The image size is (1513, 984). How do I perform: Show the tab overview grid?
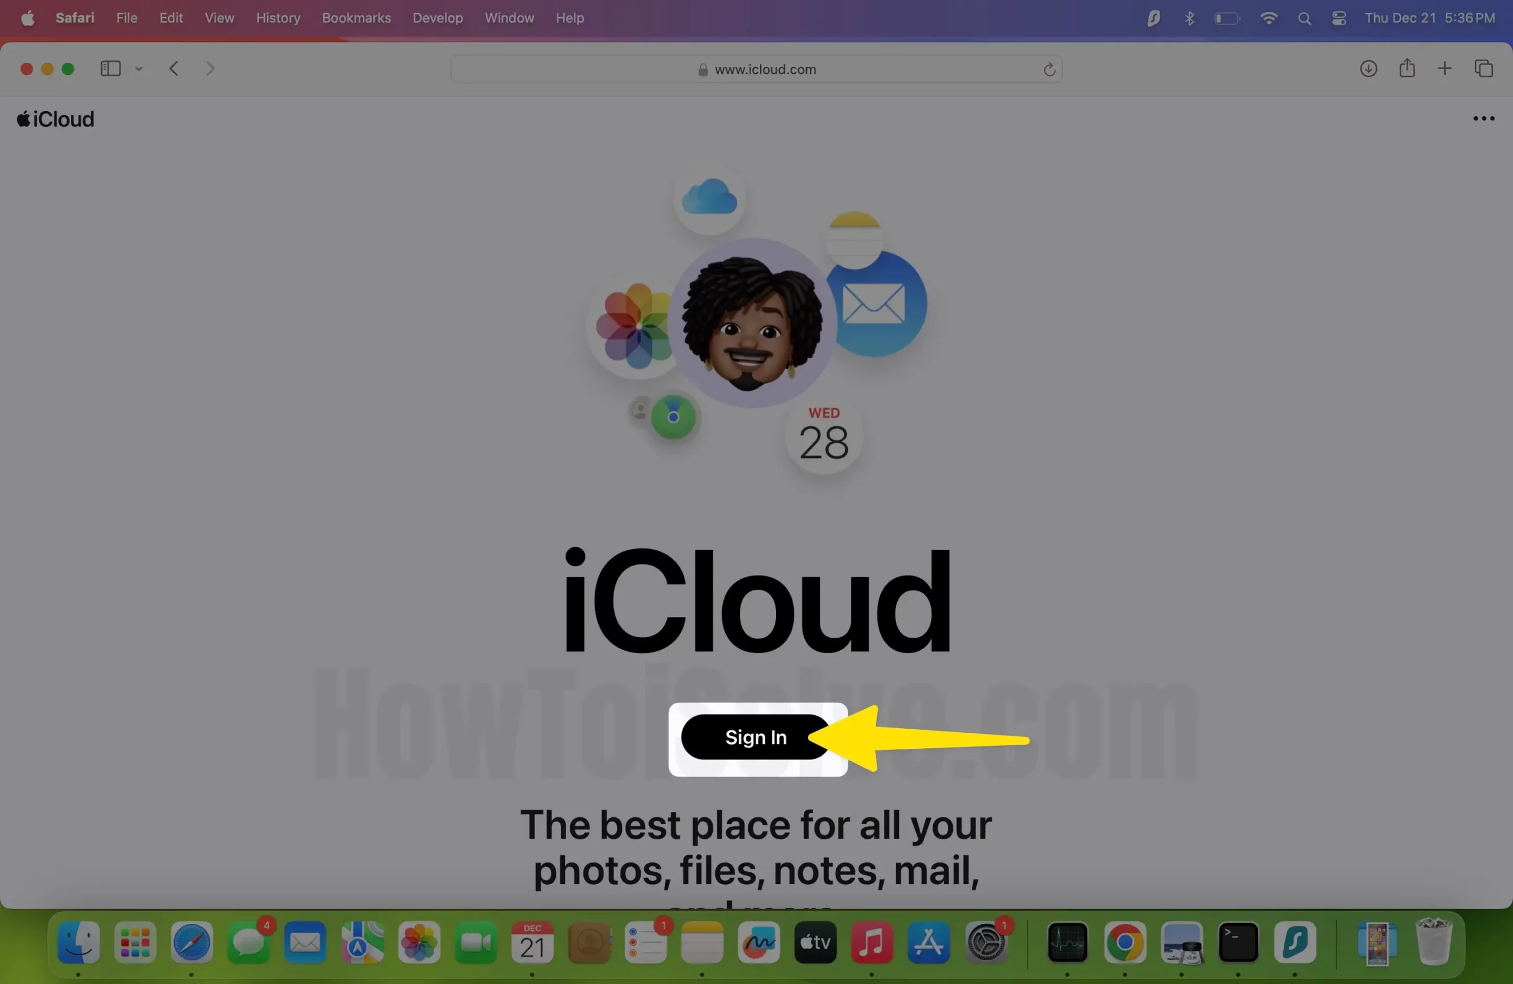[1484, 69]
